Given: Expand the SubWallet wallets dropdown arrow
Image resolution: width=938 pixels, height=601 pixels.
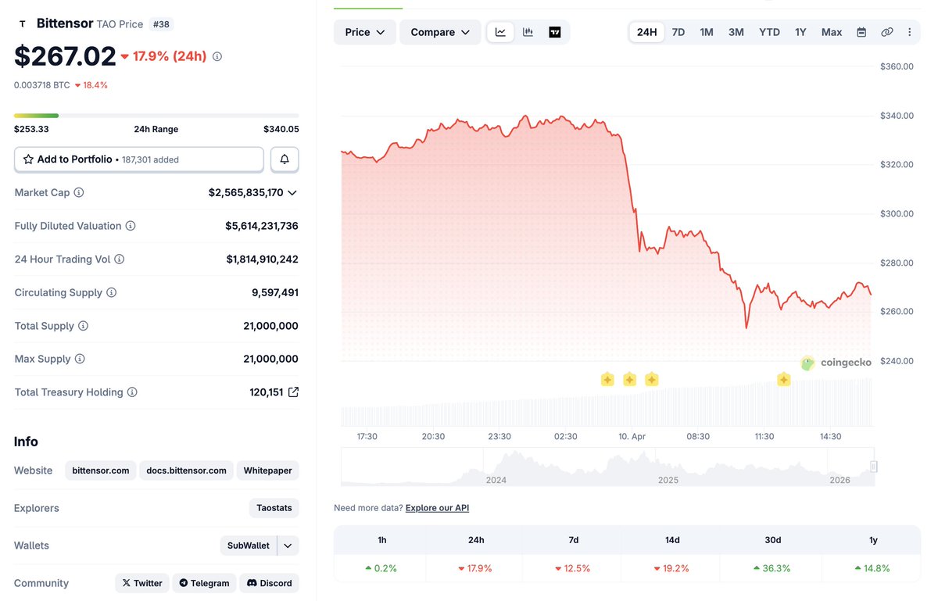Looking at the screenshot, I should click(x=288, y=546).
